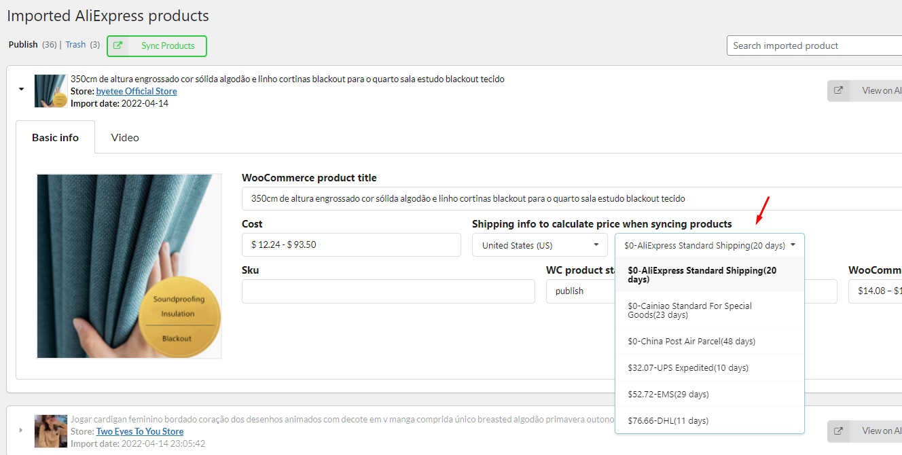Click the cardigan product thumbnail
Screen dimensions: 902x455
(x=51, y=431)
